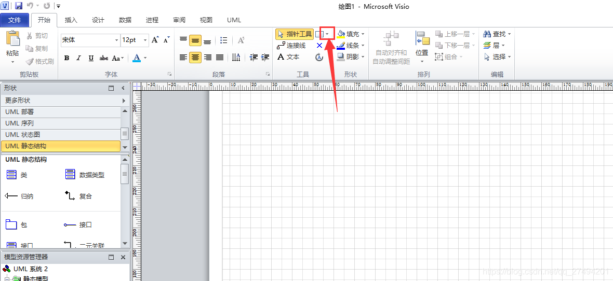Click the text direction rotate icon
Screen dimensions: 613x281
(x=241, y=40)
